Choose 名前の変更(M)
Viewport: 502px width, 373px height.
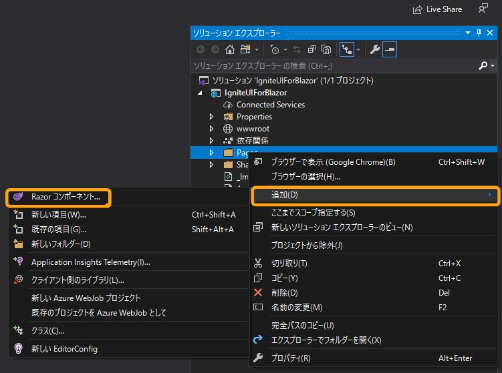coord(373,308)
